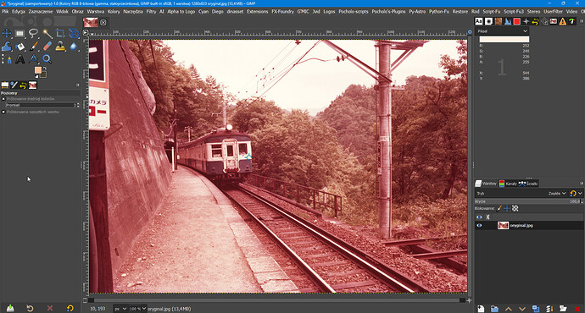Select the oryginal.jpg layer row
The image size is (585, 313).
529,226
